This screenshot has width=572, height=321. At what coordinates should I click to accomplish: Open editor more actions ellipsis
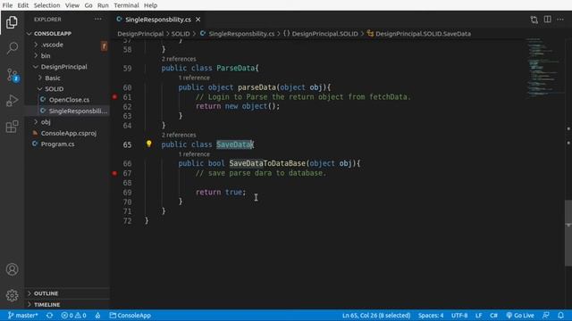pyautogui.click(x=560, y=20)
